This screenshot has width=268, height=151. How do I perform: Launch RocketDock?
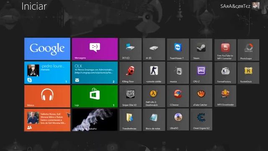[x=248, y=73]
